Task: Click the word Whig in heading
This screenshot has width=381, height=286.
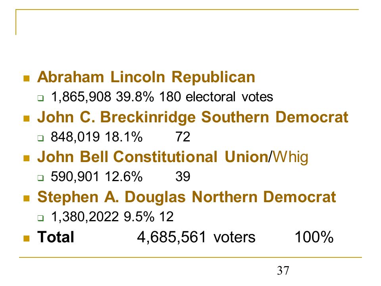Action: pyautogui.click(x=290, y=157)
